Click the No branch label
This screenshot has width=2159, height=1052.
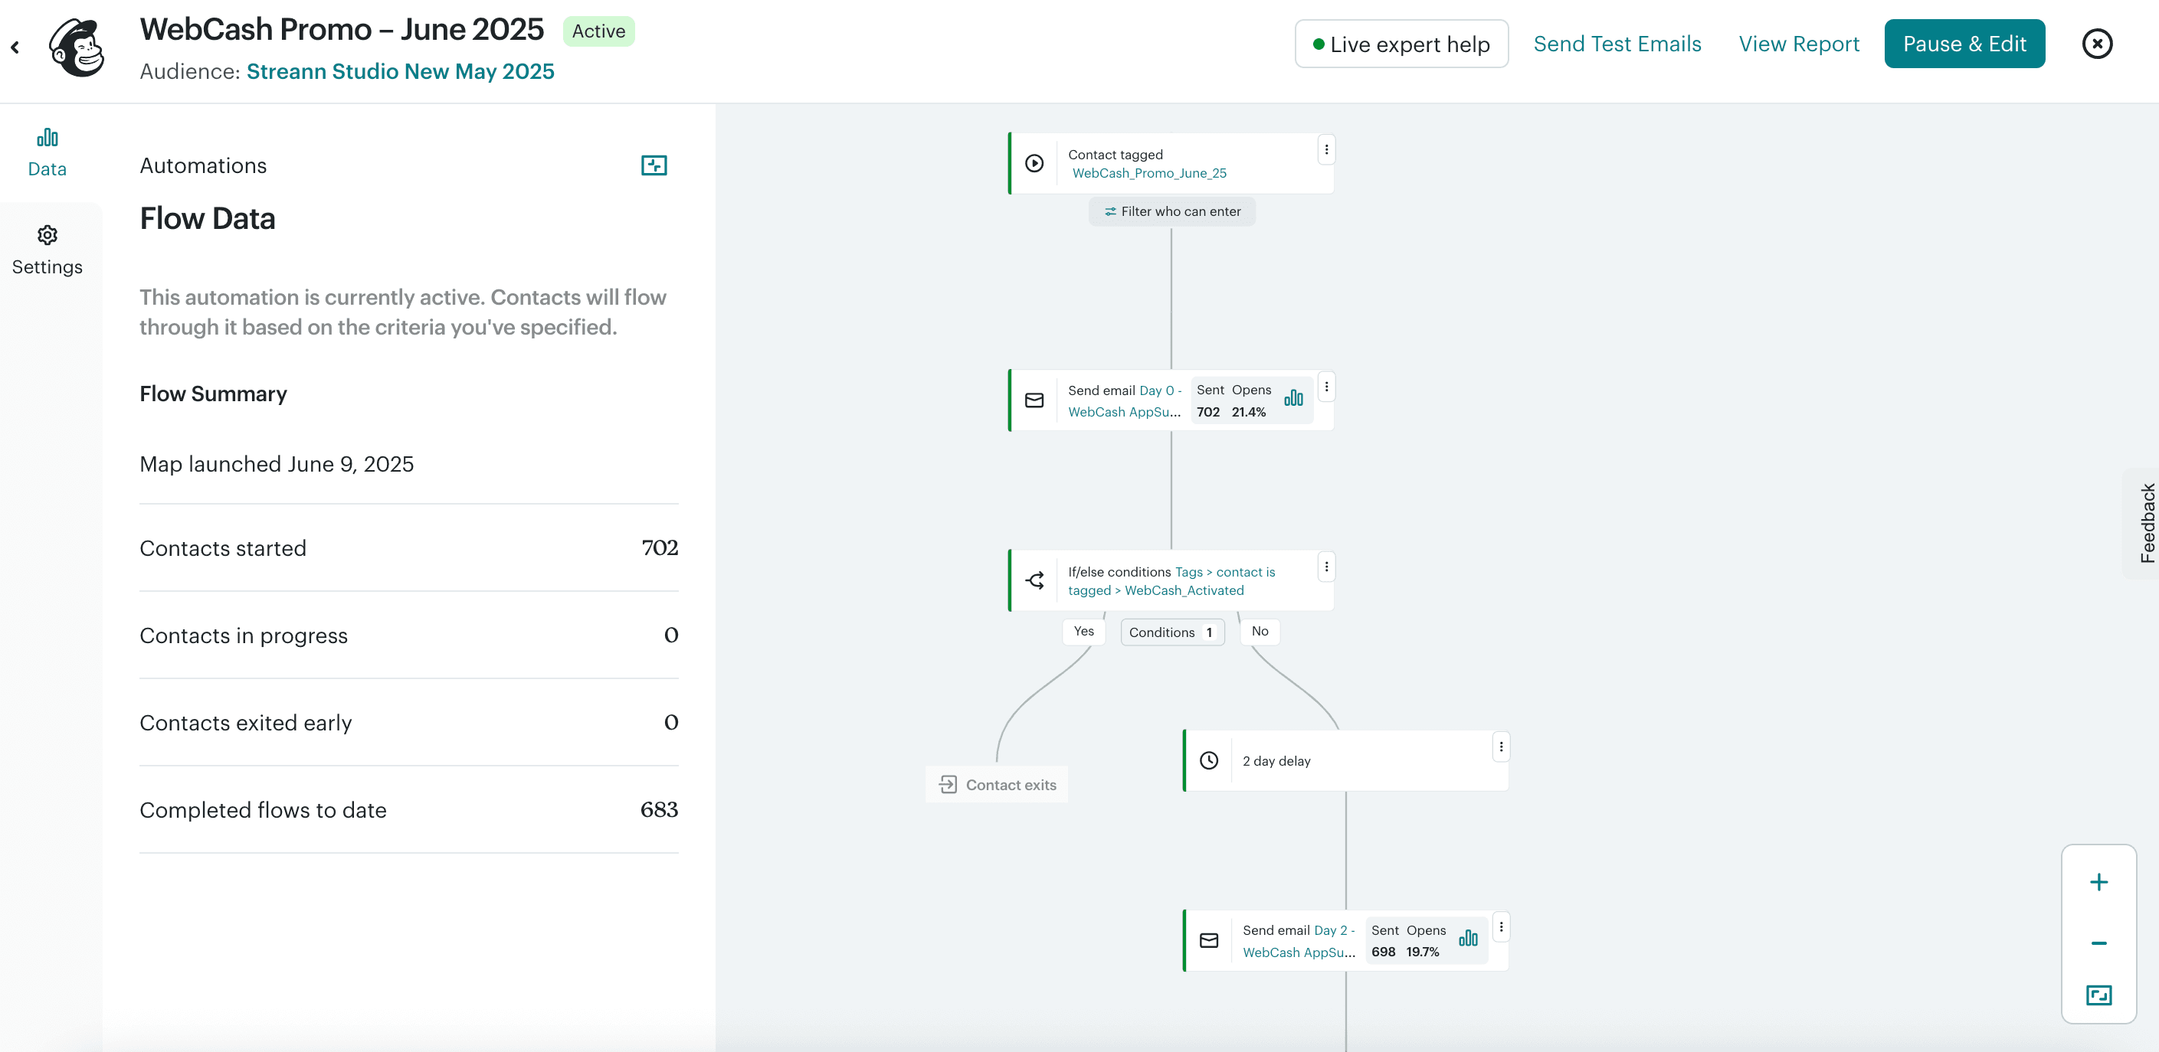pos(1260,632)
